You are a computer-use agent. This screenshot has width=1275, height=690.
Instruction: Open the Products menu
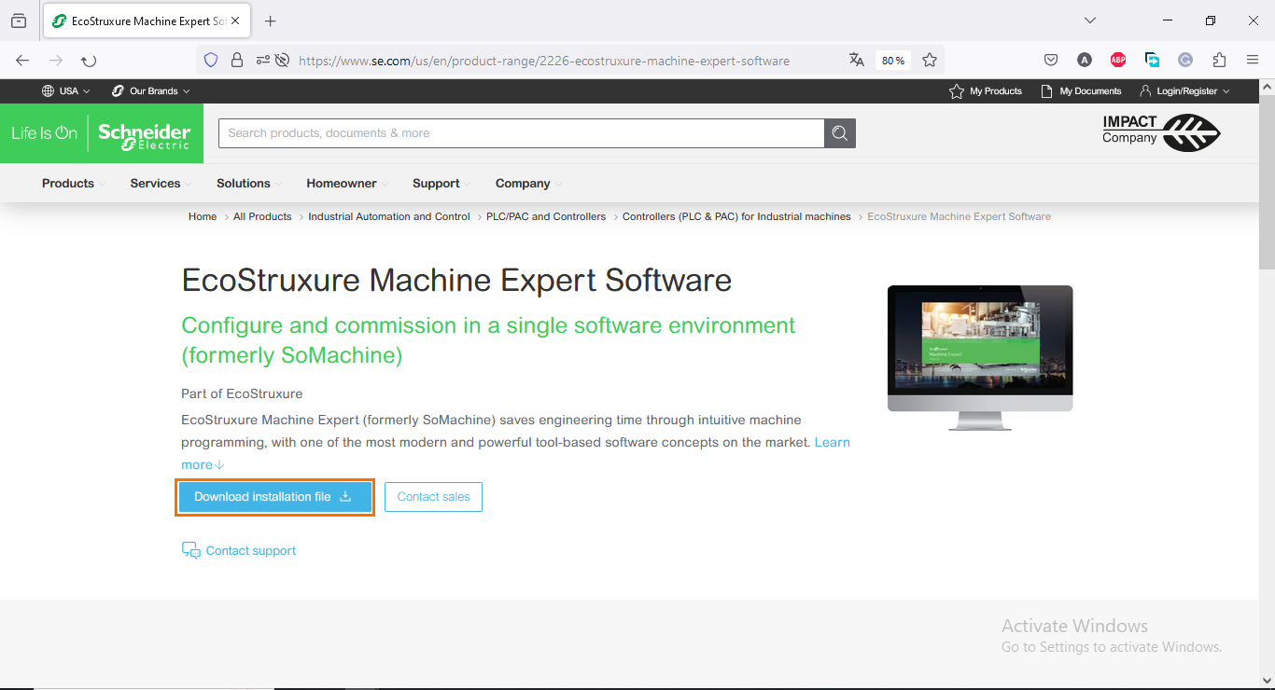73,184
